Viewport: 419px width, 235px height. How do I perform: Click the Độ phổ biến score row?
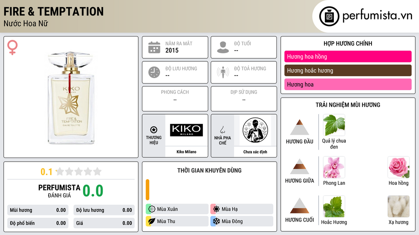tap(38, 223)
